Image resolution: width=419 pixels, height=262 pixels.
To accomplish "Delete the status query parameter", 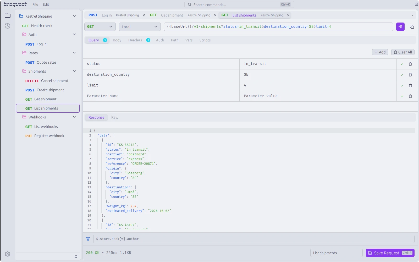I will click(x=410, y=64).
